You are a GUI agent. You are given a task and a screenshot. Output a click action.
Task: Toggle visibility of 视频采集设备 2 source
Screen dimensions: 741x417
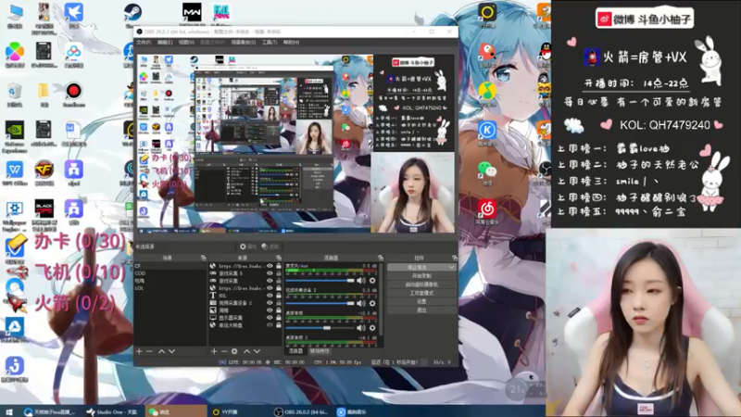click(270, 303)
